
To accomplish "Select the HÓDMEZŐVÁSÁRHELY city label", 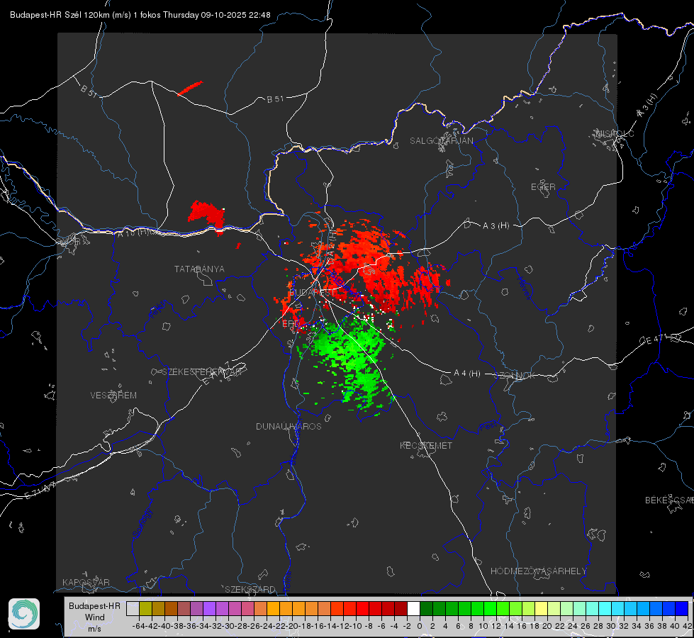I will 538,571.
